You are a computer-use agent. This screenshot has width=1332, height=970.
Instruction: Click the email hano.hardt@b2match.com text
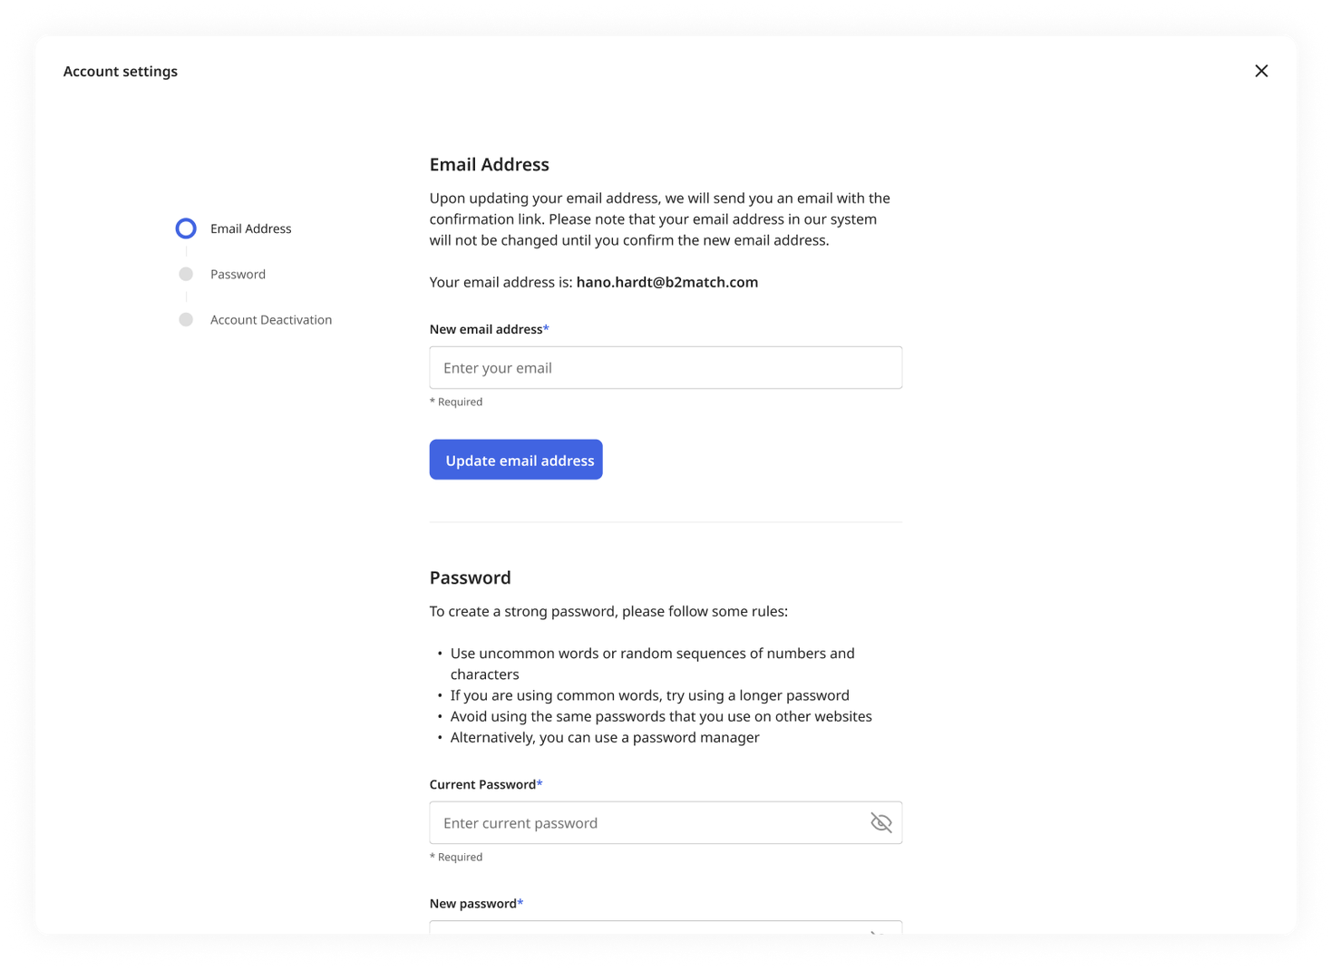pos(667,282)
